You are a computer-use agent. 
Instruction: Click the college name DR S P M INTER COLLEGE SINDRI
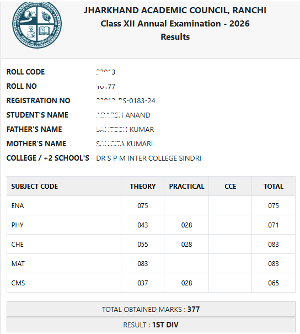tap(148, 158)
